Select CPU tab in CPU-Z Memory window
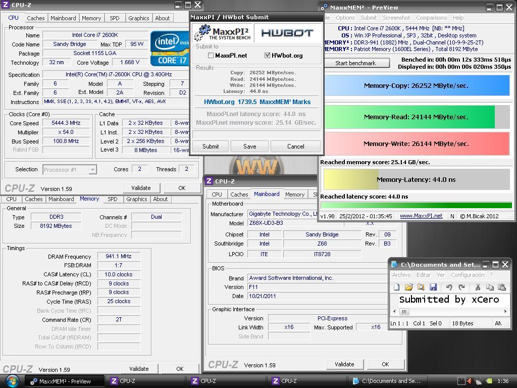517x388 pixels. (11, 199)
